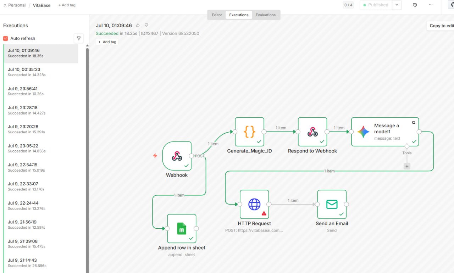Select the Webhook trigger node
The height and width of the screenshot is (273, 454).
tap(177, 156)
